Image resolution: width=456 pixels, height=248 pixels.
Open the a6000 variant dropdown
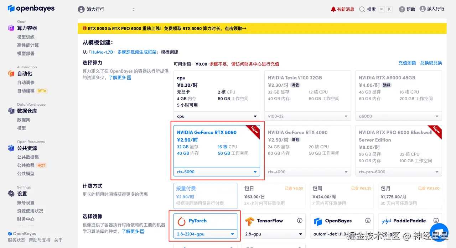(x=399, y=116)
